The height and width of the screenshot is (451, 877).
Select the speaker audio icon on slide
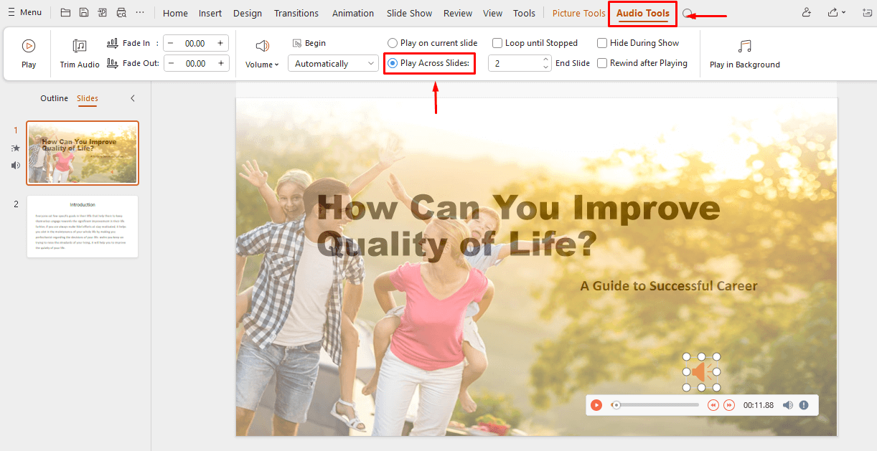[x=701, y=372]
